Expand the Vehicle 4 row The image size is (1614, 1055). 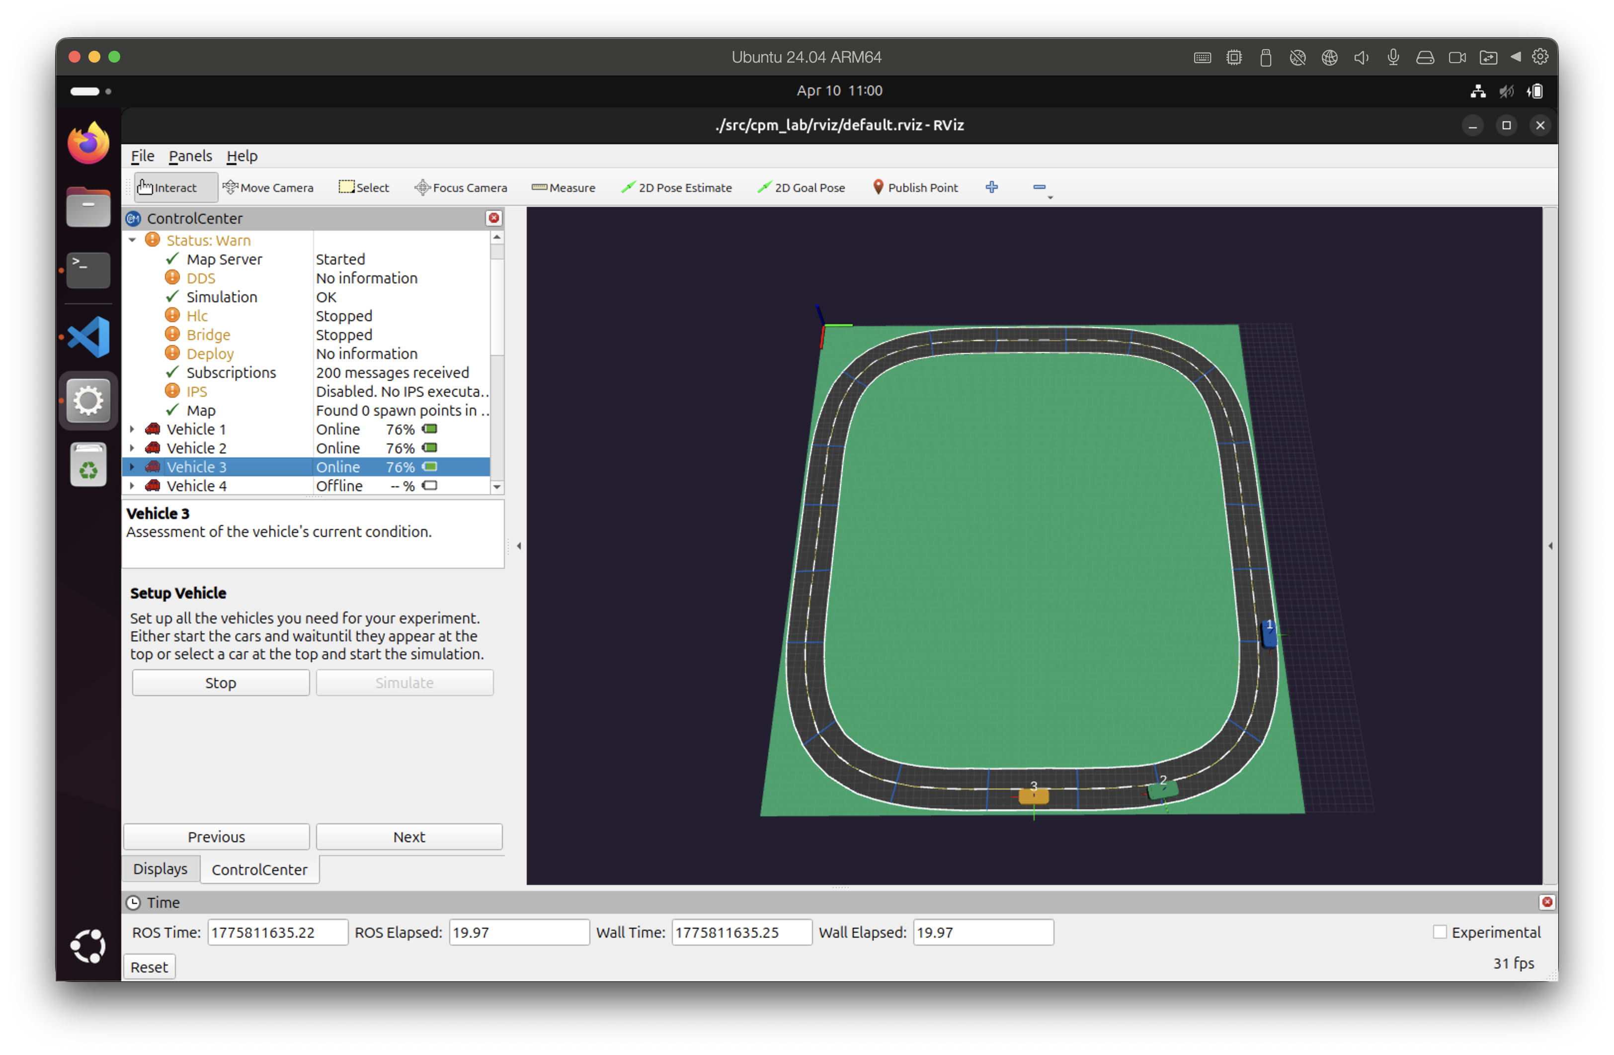(x=132, y=486)
